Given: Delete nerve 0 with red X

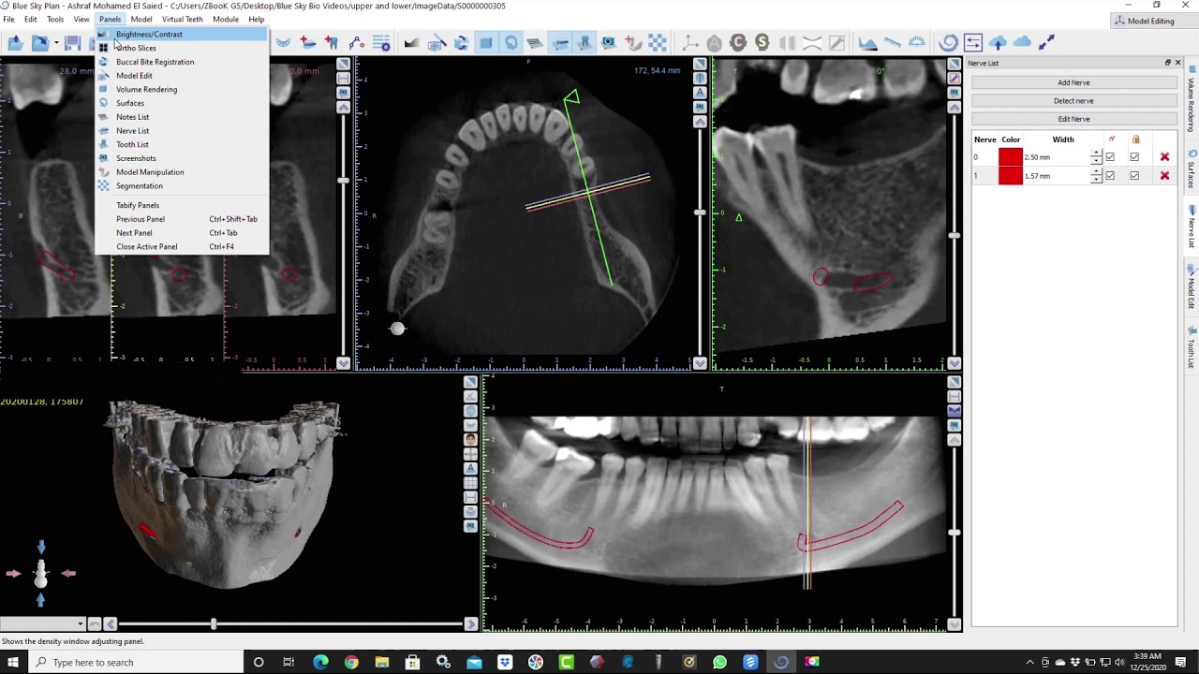Looking at the screenshot, I should point(1164,157).
